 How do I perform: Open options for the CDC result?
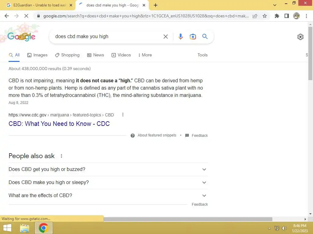123,115
